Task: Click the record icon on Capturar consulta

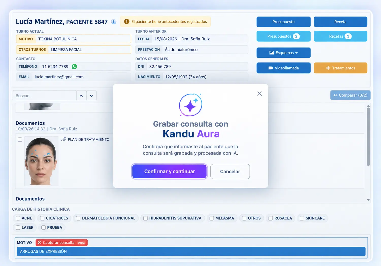Action: click(x=40, y=243)
